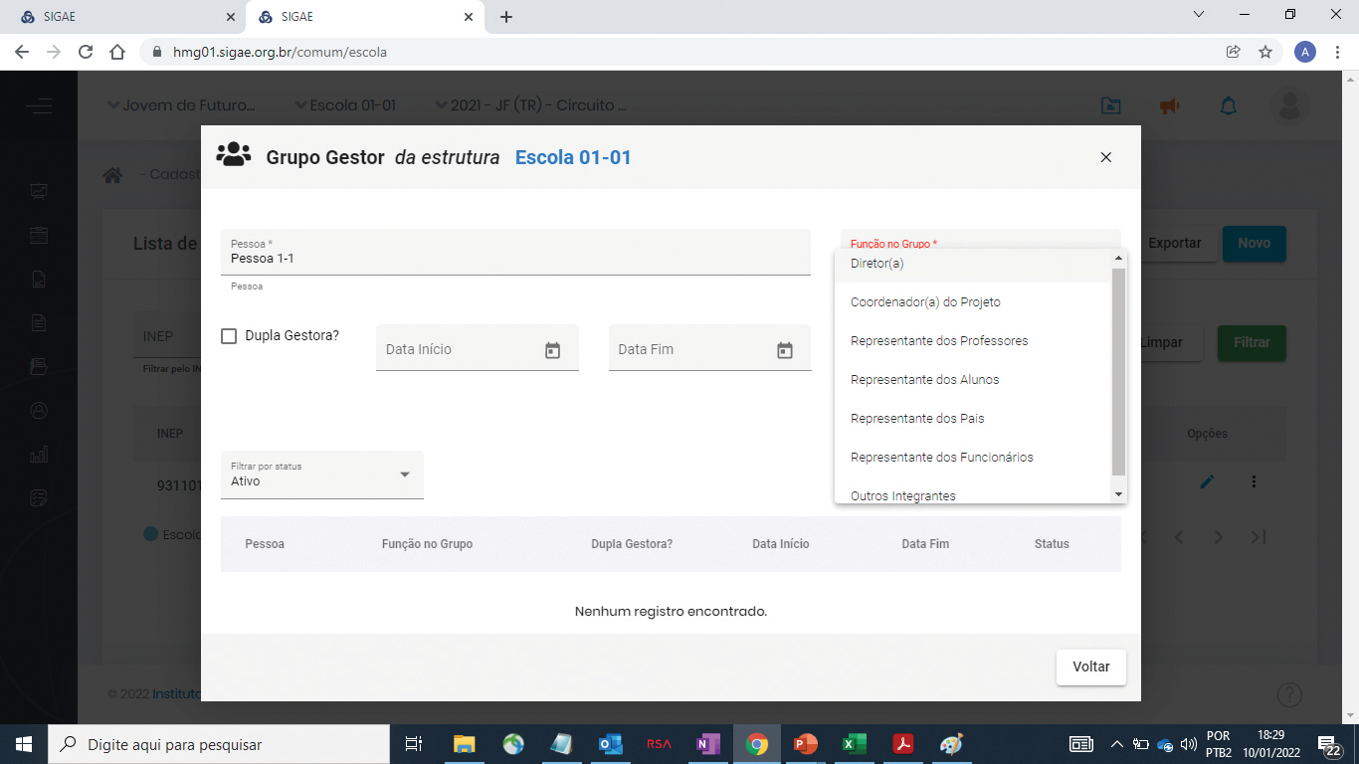Go to last page pagination arrow
Image resolution: width=1359 pixels, height=764 pixels.
click(x=1259, y=537)
